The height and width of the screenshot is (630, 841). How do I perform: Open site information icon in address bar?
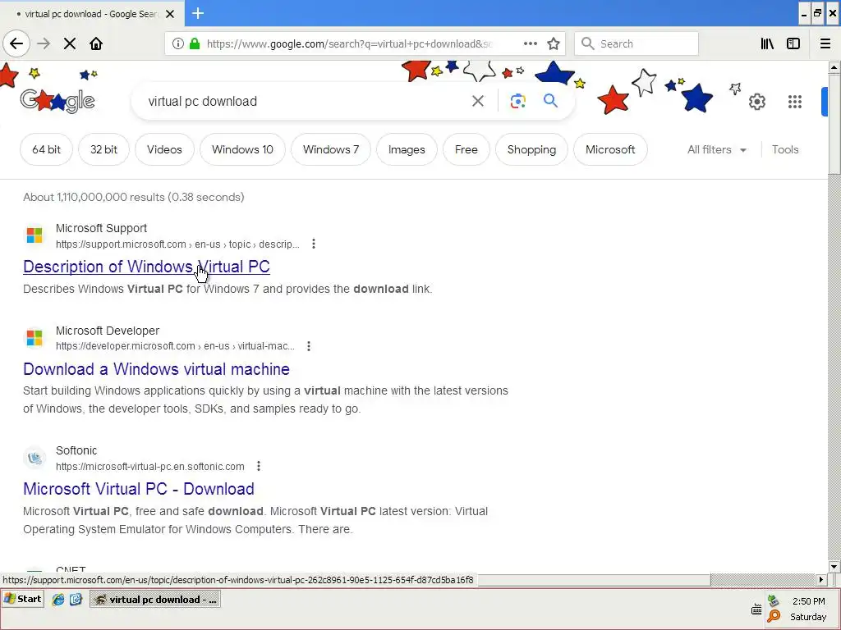coord(178,43)
